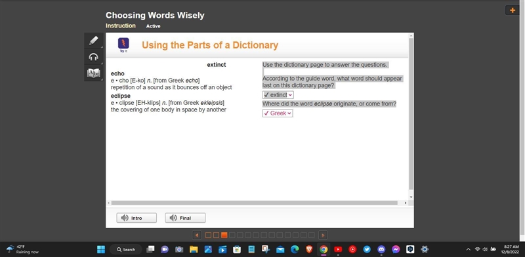Go to next lesson page arrow
The height and width of the screenshot is (257, 525).
tap(323, 235)
